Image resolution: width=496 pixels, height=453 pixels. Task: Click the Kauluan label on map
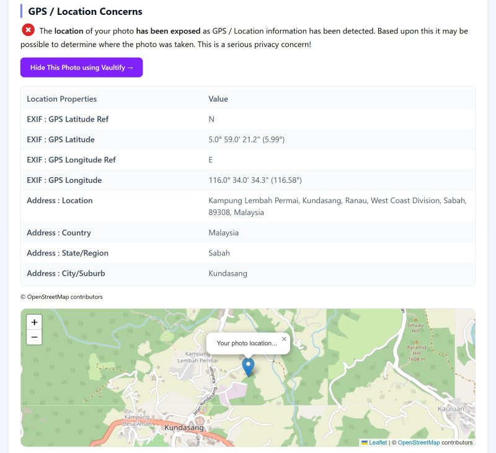[x=451, y=409]
